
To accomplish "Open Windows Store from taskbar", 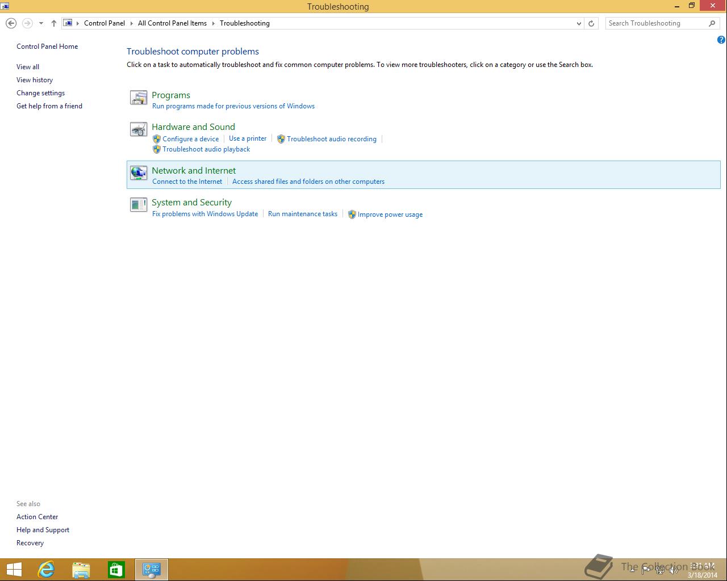I will pyautogui.click(x=116, y=570).
